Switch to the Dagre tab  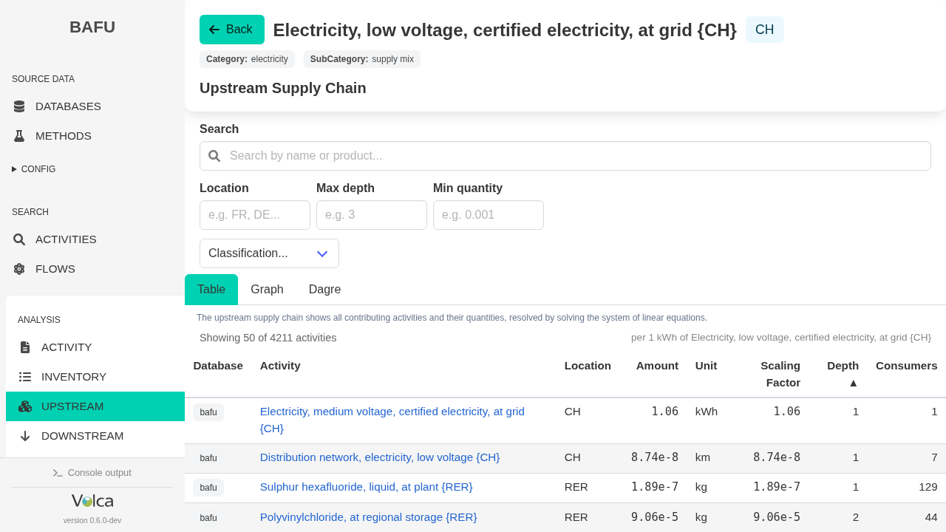[x=324, y=290]
